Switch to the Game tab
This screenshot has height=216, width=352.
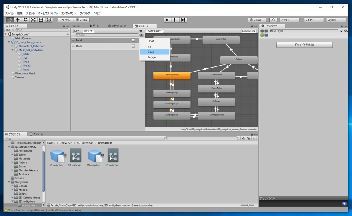(x=94, y=26)
